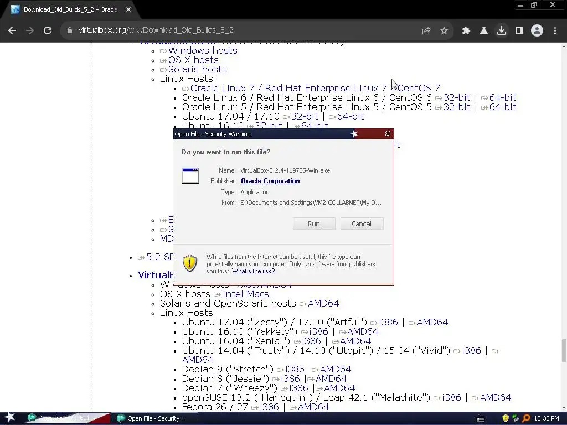Open Ubuntu Xenial i386 link
The height and width of the screenshot is (425, 567).
[x=311, y=341]
